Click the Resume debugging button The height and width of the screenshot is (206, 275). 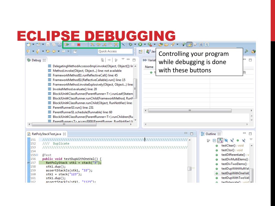(x=67, y=45)
